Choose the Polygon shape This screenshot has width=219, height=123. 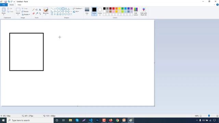[66, 9]
